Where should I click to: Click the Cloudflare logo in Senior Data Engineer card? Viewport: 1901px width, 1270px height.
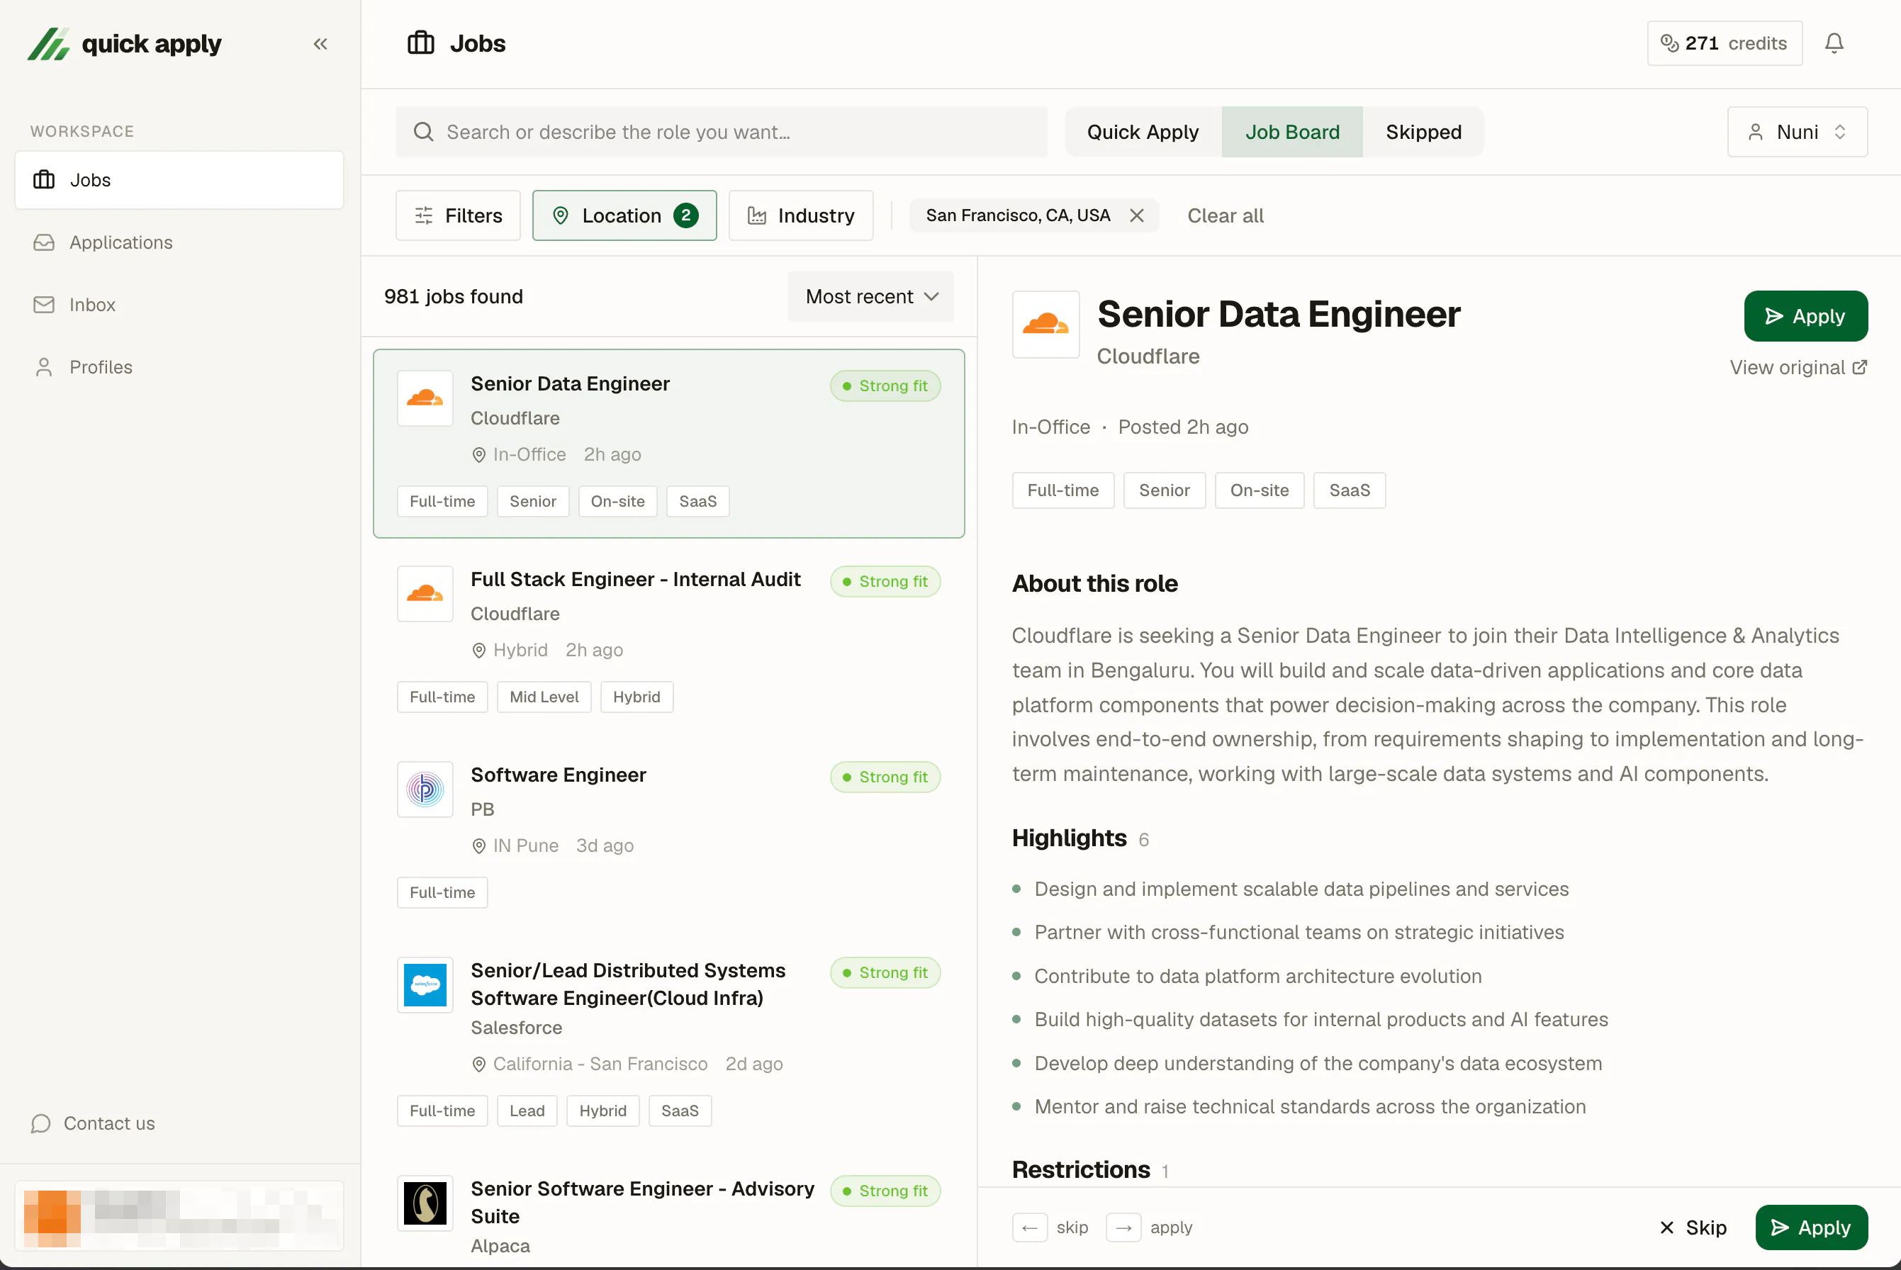coord(425,398)
